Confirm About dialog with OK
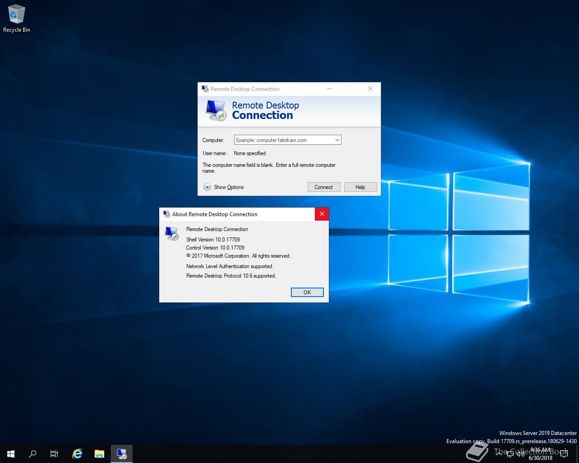579x463 pixels. [x=307, y=293]
